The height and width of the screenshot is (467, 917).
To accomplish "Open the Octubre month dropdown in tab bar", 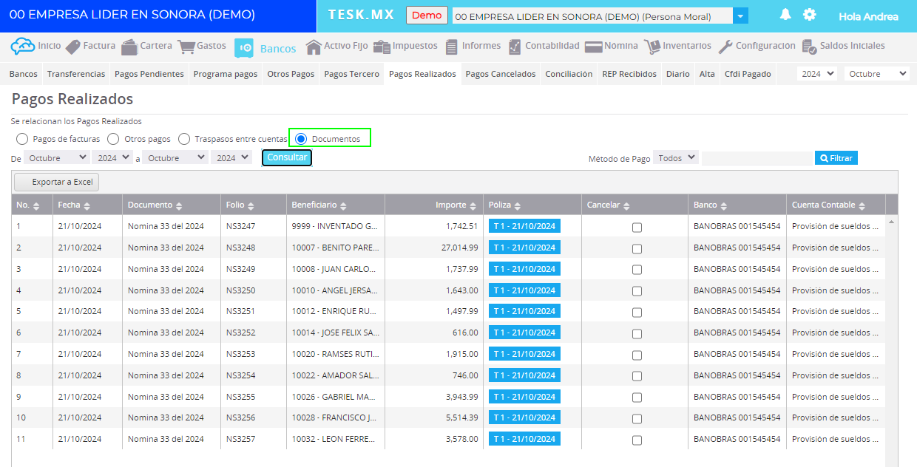I will click(x=877, y=74).
